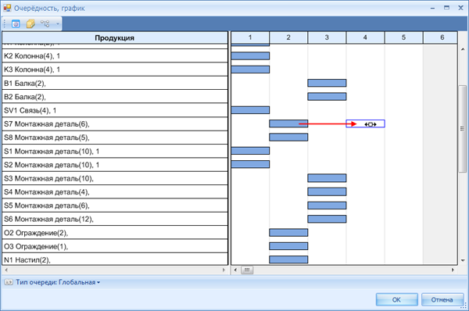Open the Тип очереди: Глобальная dropdown
The width and height of the screenshot is (469, 311).
point(58,282)
